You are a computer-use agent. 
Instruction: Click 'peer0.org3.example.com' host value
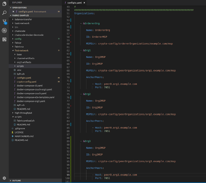120,175
